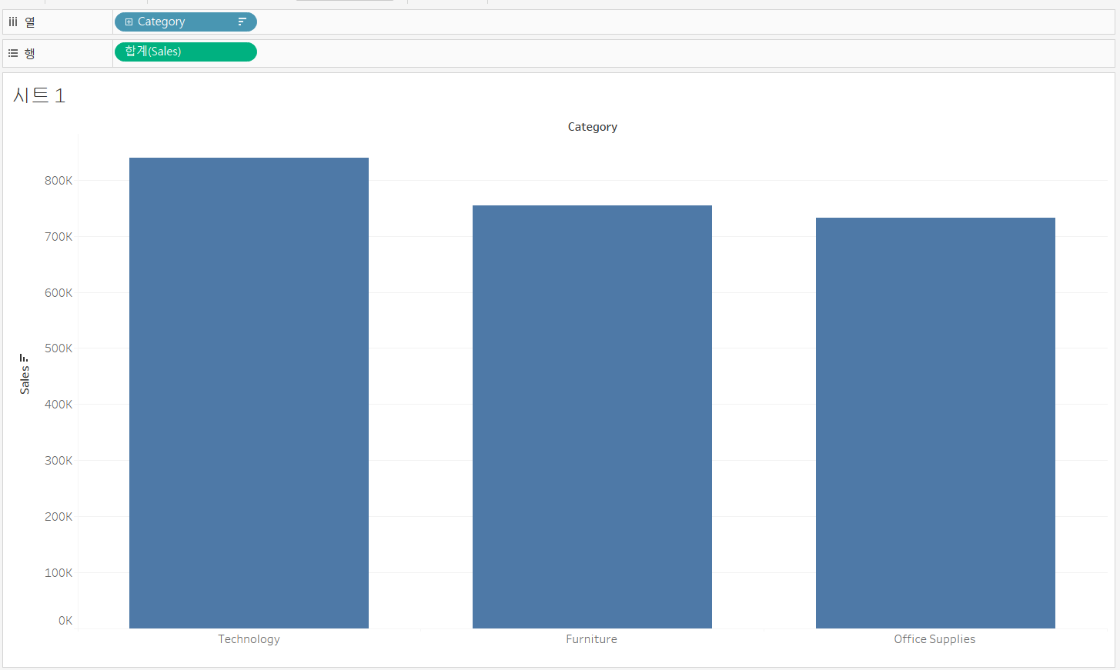
Task: Click the sort indicator on Category pill
Action: coord(242,22)
